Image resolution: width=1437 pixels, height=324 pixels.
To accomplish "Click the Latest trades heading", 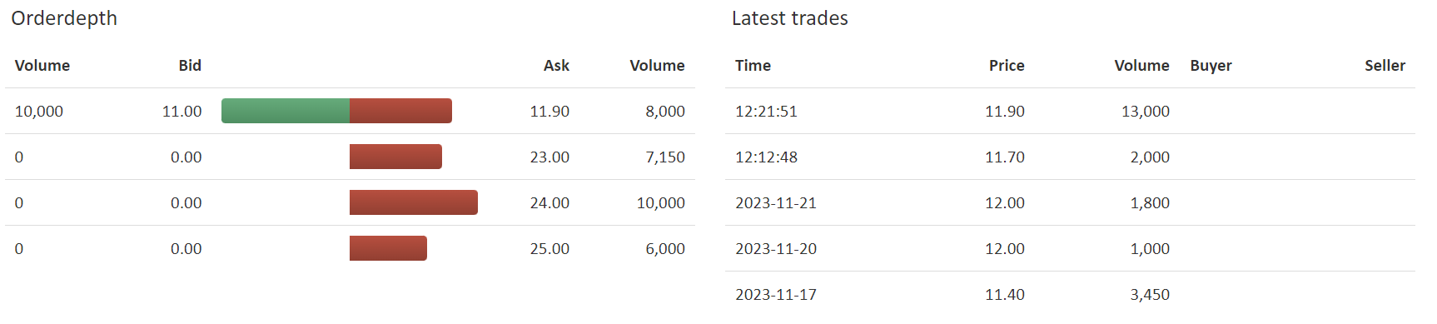I will tap(789, 18).
